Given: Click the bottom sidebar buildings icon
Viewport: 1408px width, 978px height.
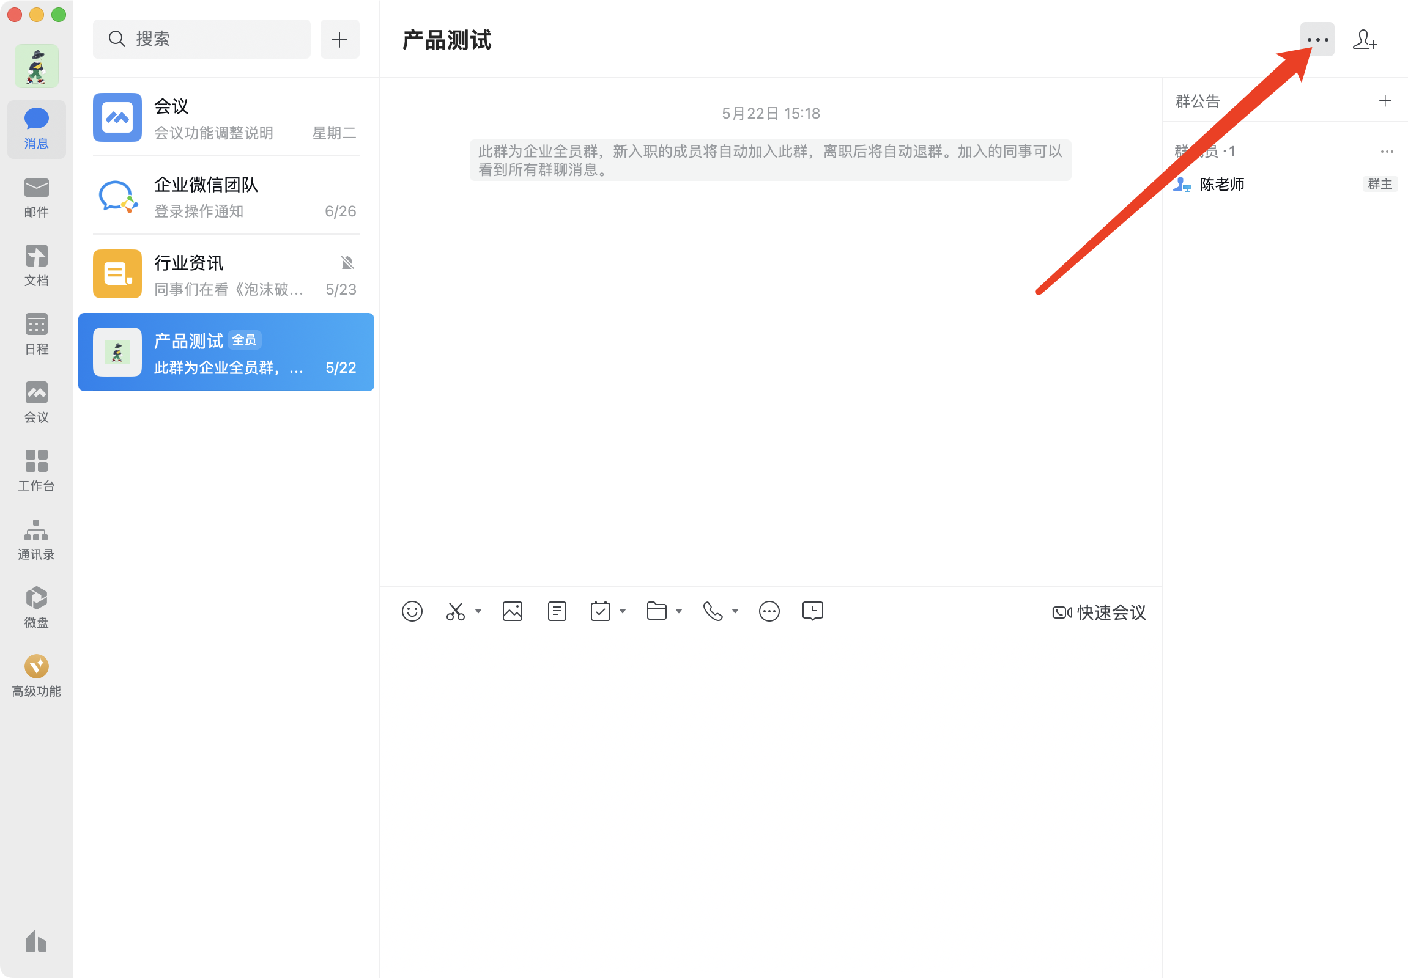Looking at the screenshot, I should point(36,941).
